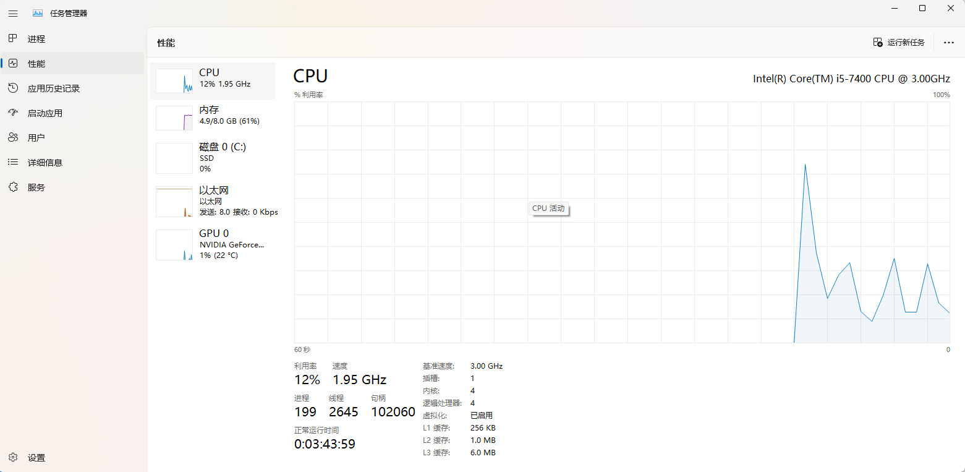Click the Services (服务) puzzle icon

[13, 187]
